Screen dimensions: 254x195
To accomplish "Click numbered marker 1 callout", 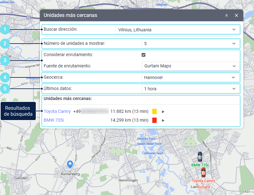I will [x=5, y=30].
